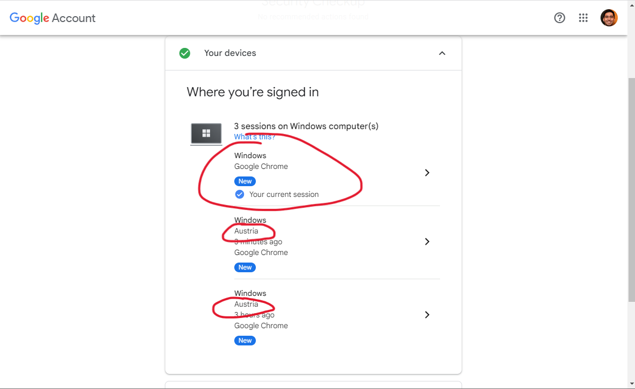Click the scrollbar down arrow

[x=631, y=384]
